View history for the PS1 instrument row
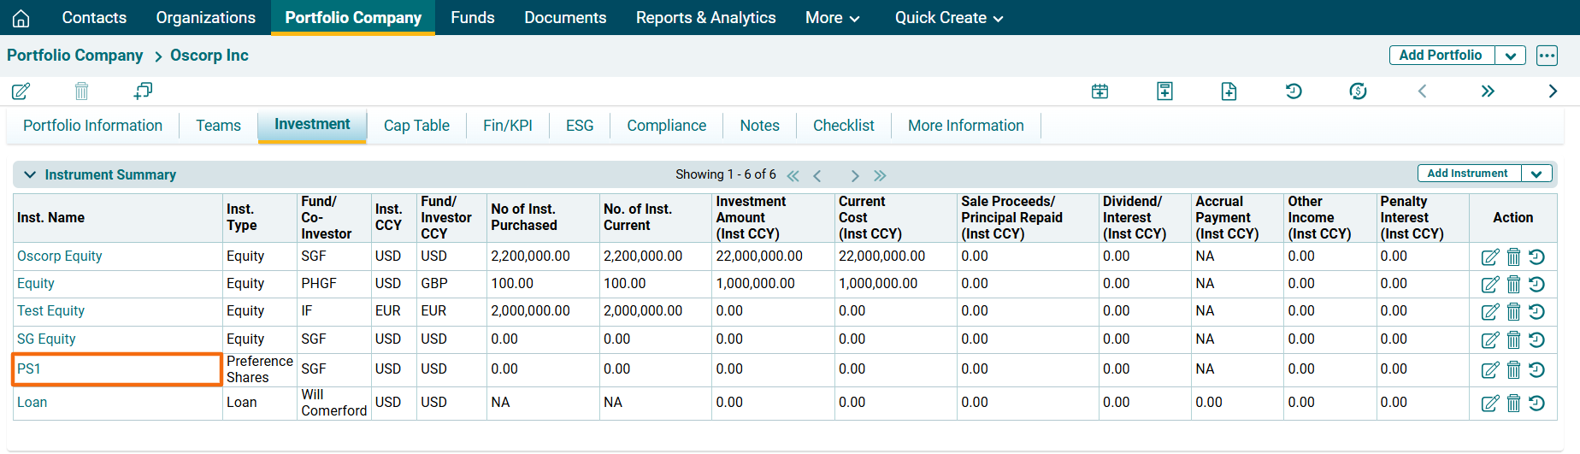Viewport: 1580px width, 454px height. coord(1536,369)
